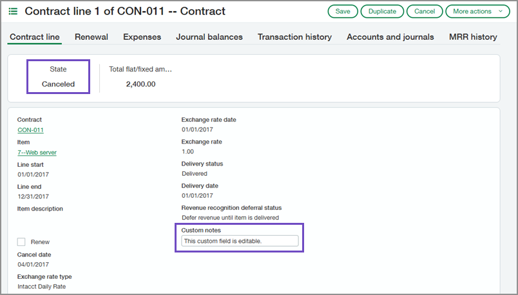Switch to the Renewal tab
Image resolution: width=518 pixels, height=295 pixels.
click(91, 37)
